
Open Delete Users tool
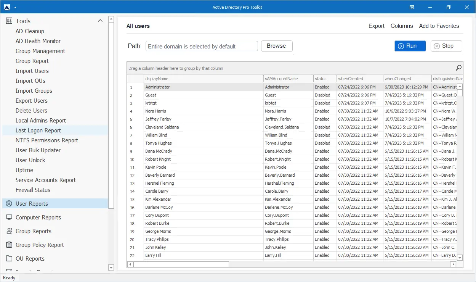click(x=31, y=111)
